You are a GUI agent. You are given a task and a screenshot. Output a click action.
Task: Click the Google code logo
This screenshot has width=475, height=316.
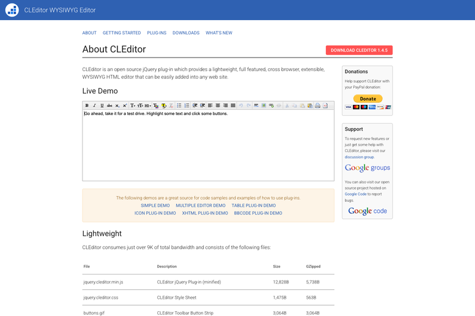click(368, 211)
